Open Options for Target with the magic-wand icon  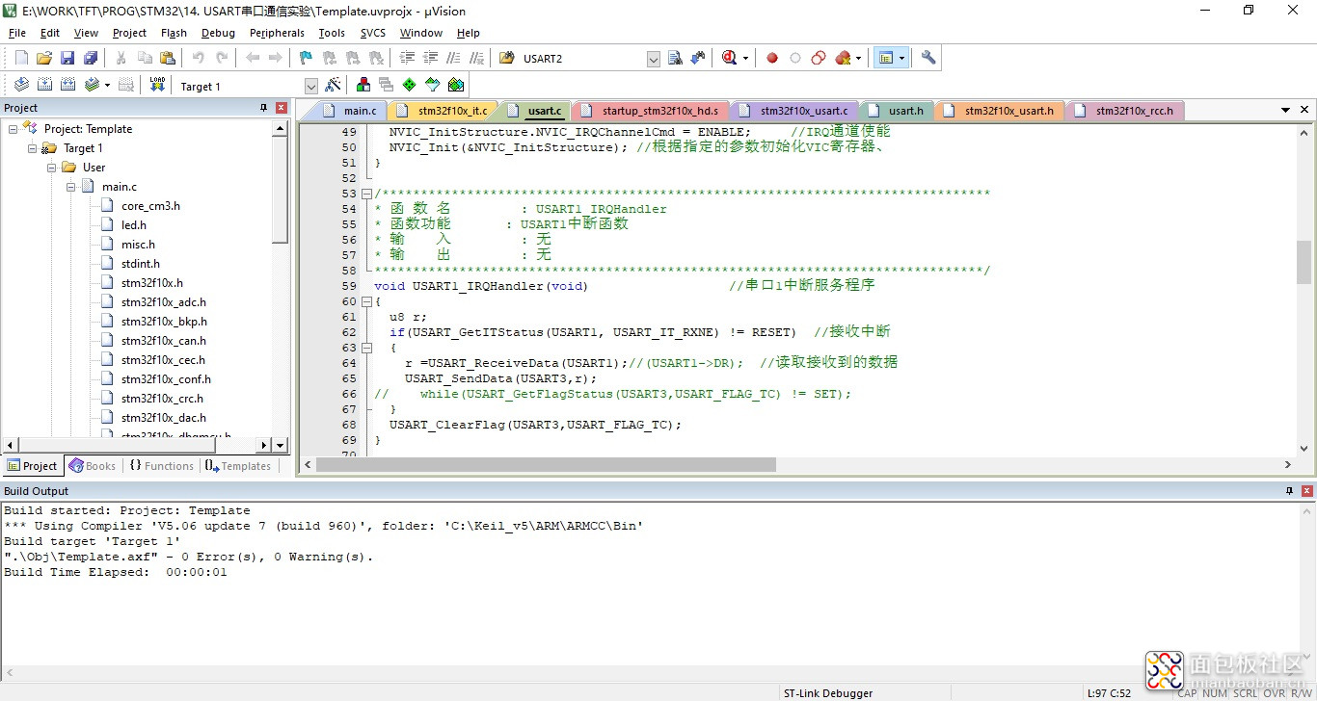pyautogui.click(x=333, y=85)
